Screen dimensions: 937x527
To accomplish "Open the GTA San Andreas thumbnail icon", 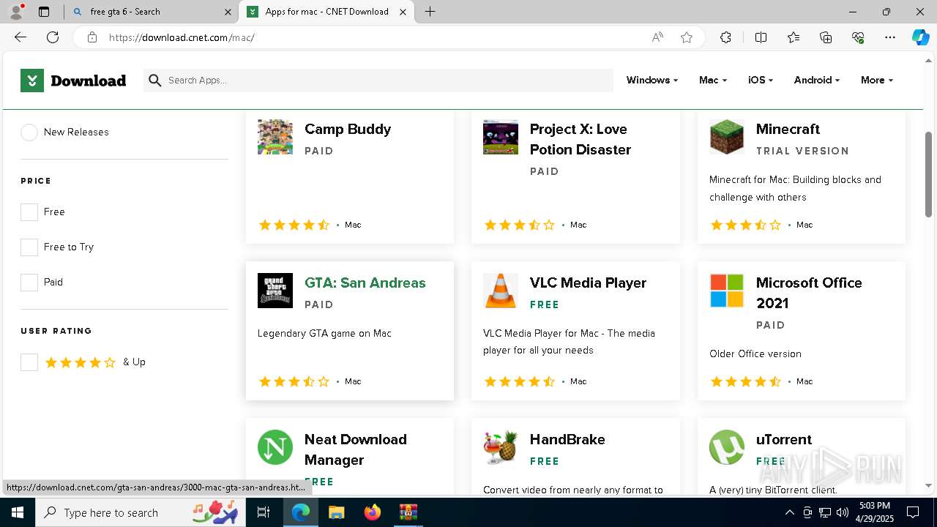I will click(x=275, y=291).
